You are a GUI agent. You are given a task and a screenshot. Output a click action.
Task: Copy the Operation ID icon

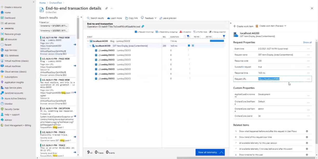tap(143, 26)
